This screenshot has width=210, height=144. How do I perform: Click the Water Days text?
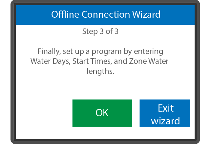(x=50, y=61)
